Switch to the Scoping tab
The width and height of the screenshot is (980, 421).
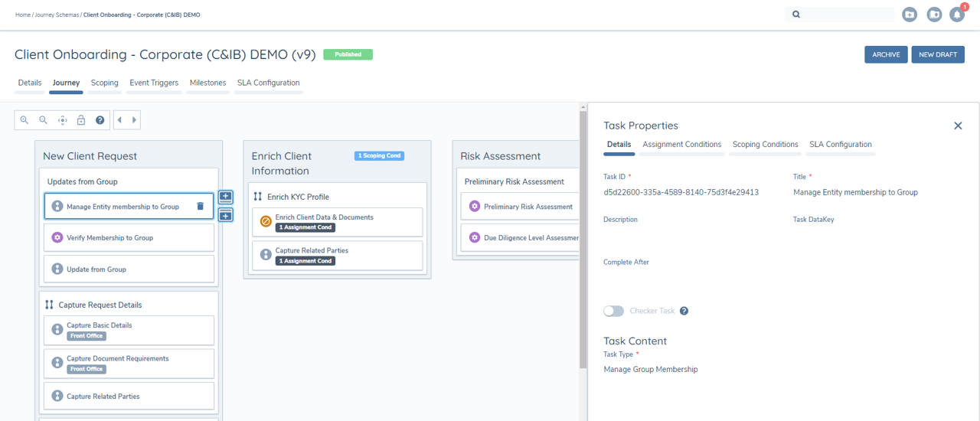point(104,83)
